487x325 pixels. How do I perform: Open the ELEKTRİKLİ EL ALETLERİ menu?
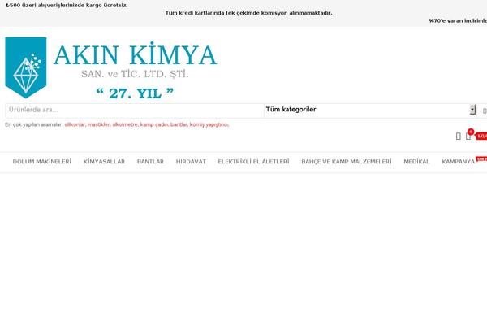point(253,162)
